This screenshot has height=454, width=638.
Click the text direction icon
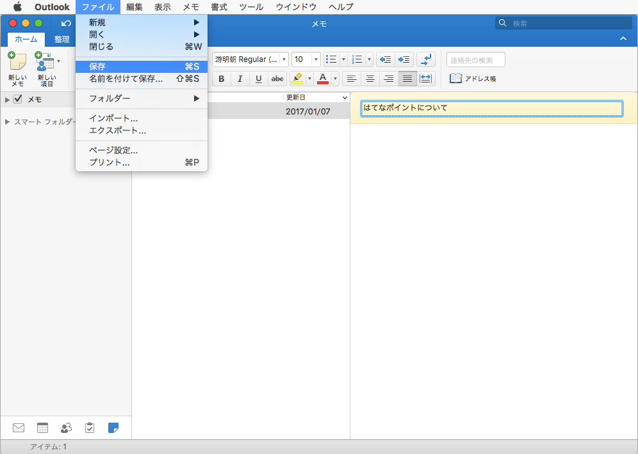[426, 59]
